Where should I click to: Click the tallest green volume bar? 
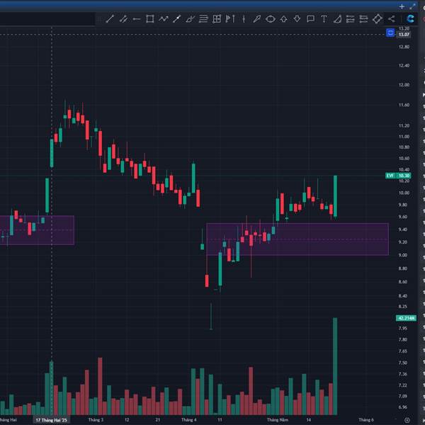click(335, 366)
